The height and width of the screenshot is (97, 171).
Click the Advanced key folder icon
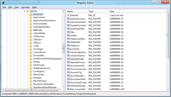point(31,14)
